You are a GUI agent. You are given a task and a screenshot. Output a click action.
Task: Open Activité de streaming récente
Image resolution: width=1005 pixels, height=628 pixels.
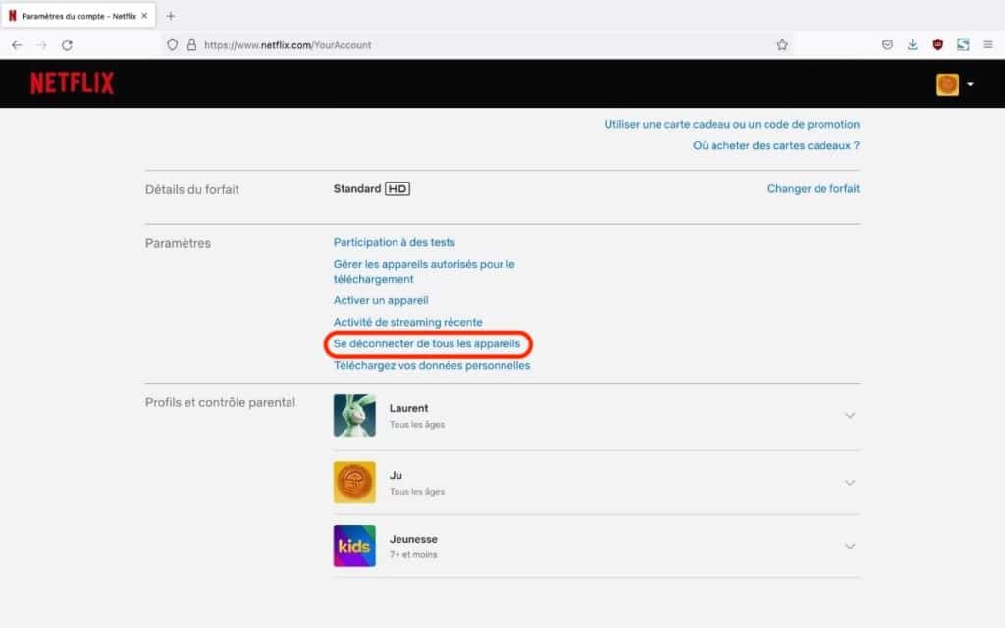click(x=407, y=322)
